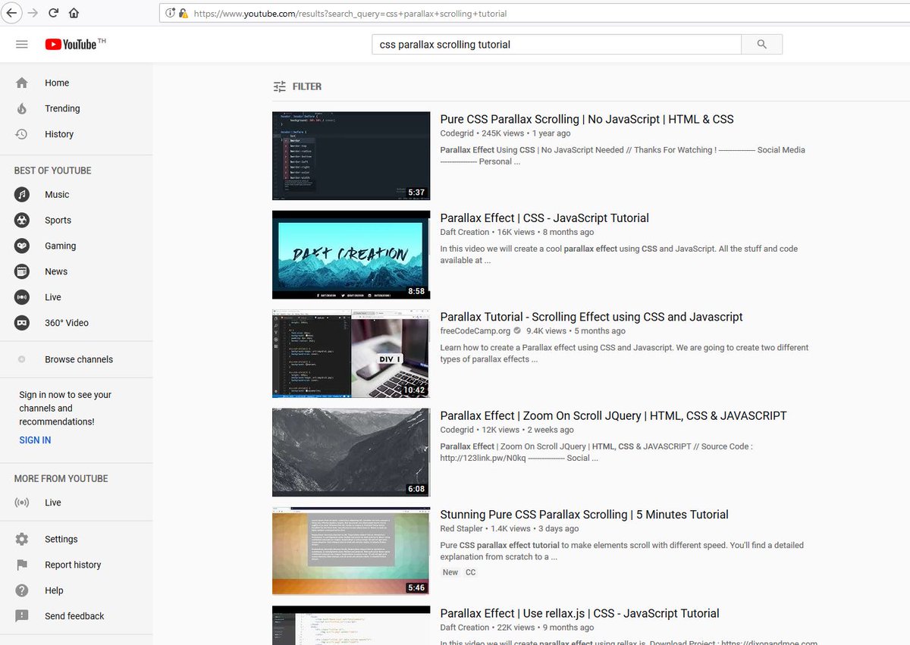Screen dimensions: 910x645
Task: Click the 5:37 code editor thumbnail
Action: pos(351,156)
